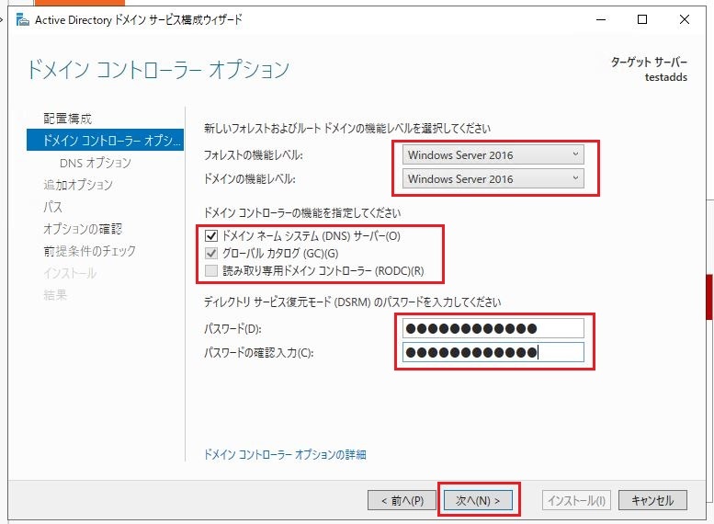Image resolution: width=714 pixels, height=524 pixels.
Task: Toggle グローバル カタログ (GC) checkbox
Action: (211, 254)
